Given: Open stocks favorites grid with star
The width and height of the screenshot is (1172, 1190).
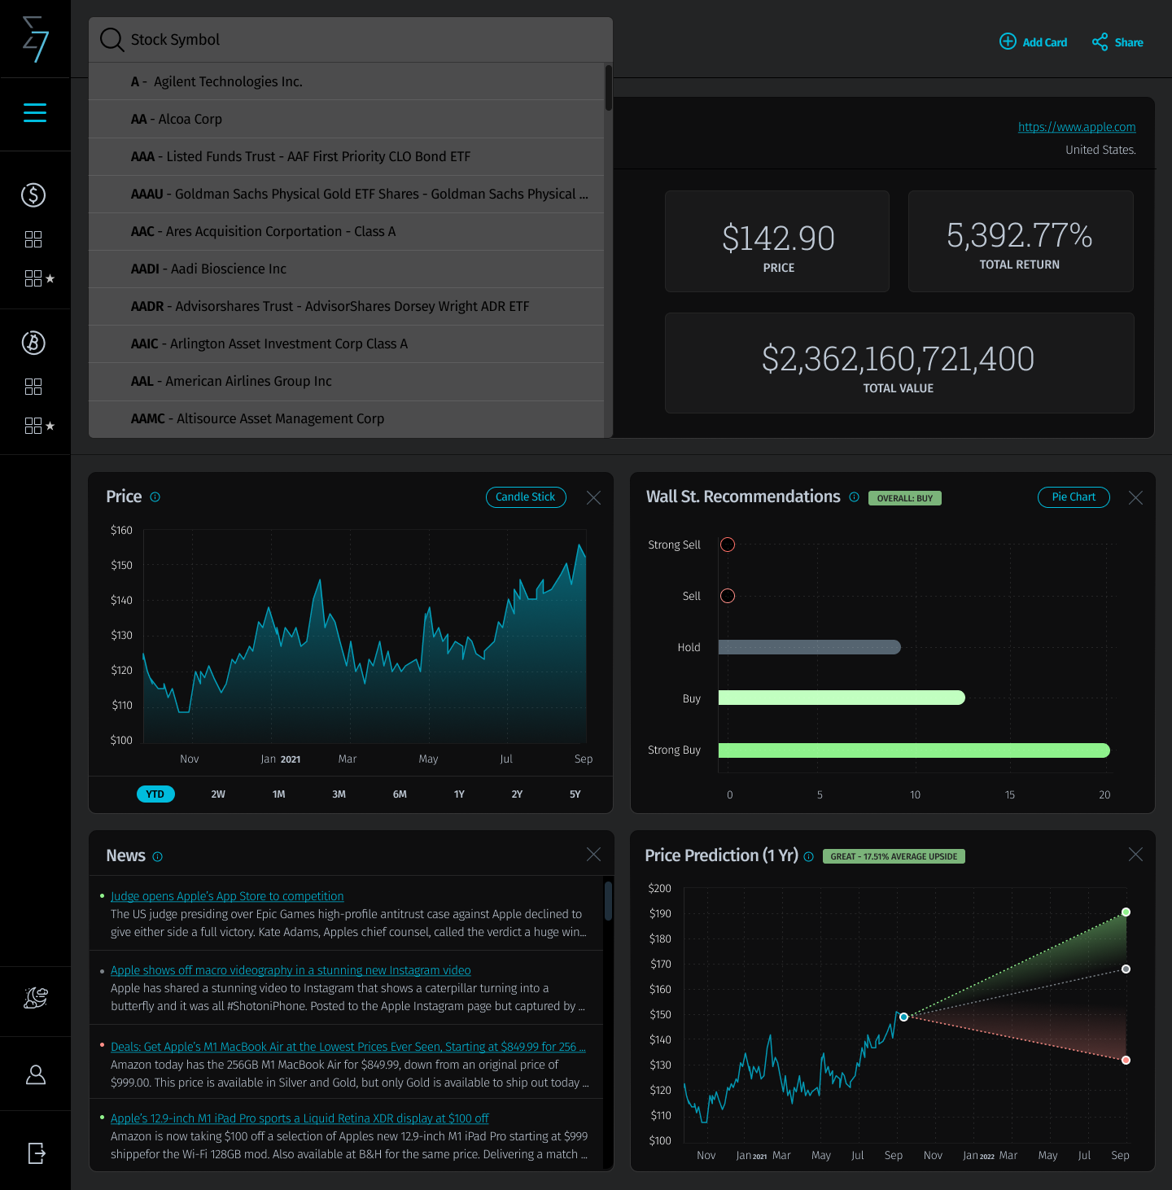Looking at the screenshot, I should (39, 278).
